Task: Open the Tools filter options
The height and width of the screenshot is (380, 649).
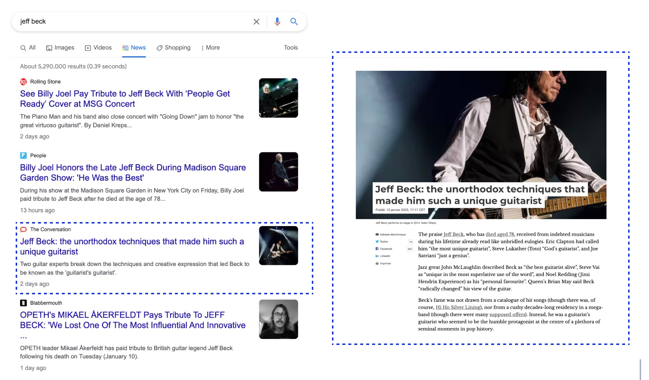Action: click(x=291, y=48)
